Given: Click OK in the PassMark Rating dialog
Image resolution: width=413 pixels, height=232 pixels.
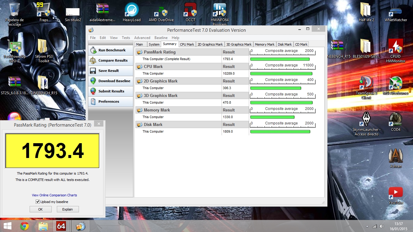Looking at the screenshot, I should click(40, 209).
